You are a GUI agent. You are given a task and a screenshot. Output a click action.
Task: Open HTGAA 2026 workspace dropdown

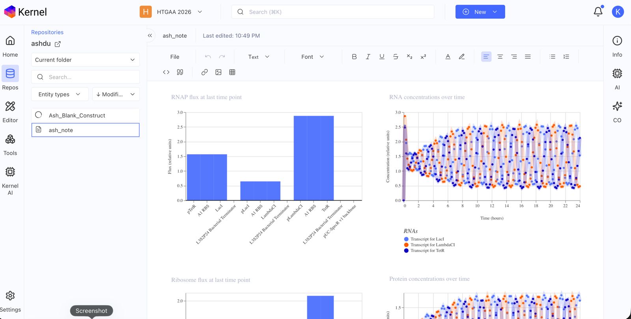172,12
